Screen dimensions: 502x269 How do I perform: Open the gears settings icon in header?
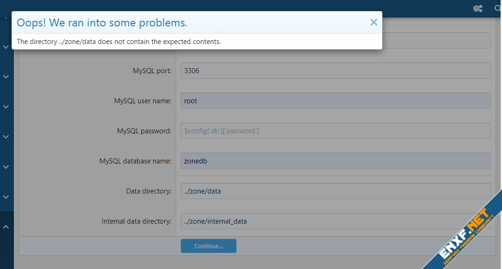[477, 8]
